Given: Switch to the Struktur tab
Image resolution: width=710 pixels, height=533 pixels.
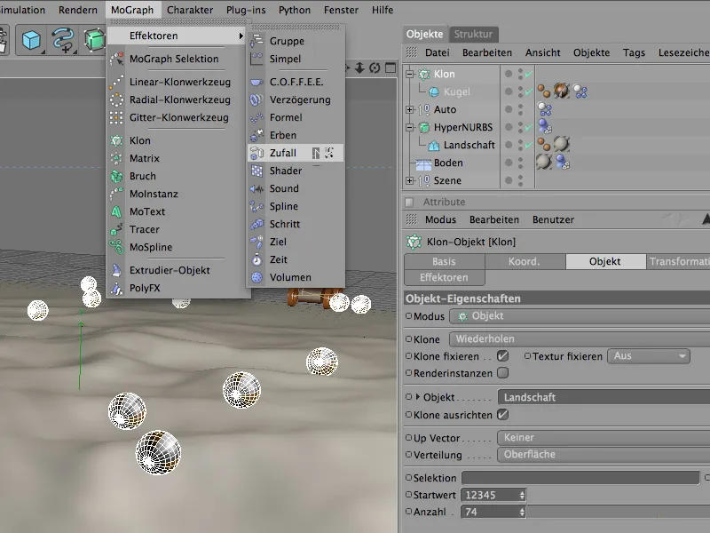Looking at the screenshot, I should [473, 34].
